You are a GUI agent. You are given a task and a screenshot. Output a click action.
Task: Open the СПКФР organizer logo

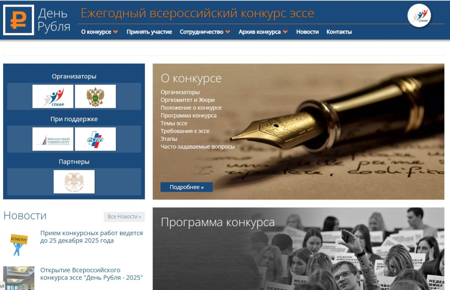(53, 97)
